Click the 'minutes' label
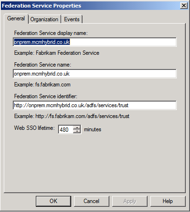The width and height of the screenshot is (190, 212). pyautogui.click(x=92, y=129)
